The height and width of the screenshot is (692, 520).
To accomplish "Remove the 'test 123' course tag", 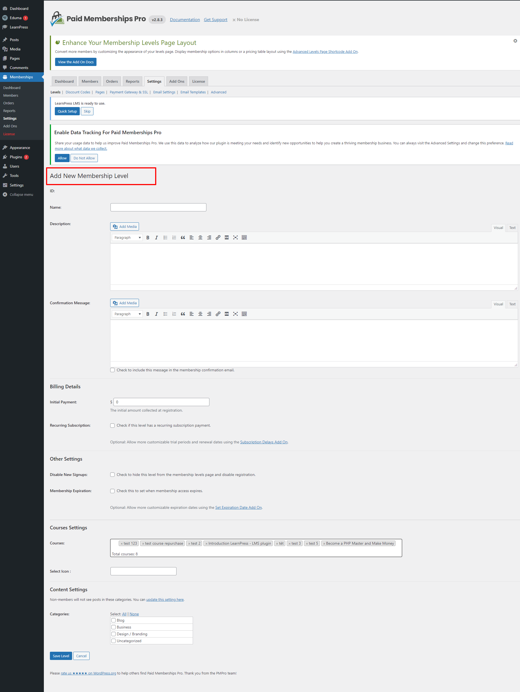I will (122, 543).
